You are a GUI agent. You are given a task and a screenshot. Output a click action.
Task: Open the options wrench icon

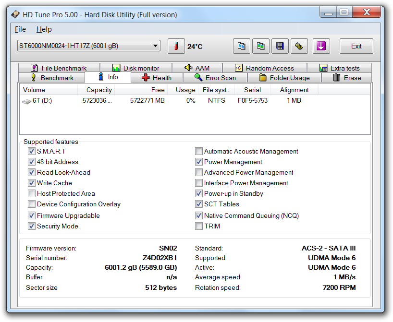click(299, 47)
